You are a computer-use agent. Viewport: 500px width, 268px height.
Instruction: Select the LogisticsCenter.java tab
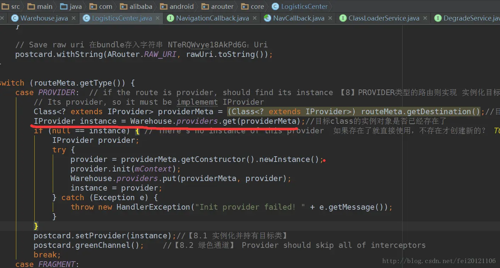click(x=122, y=18)
